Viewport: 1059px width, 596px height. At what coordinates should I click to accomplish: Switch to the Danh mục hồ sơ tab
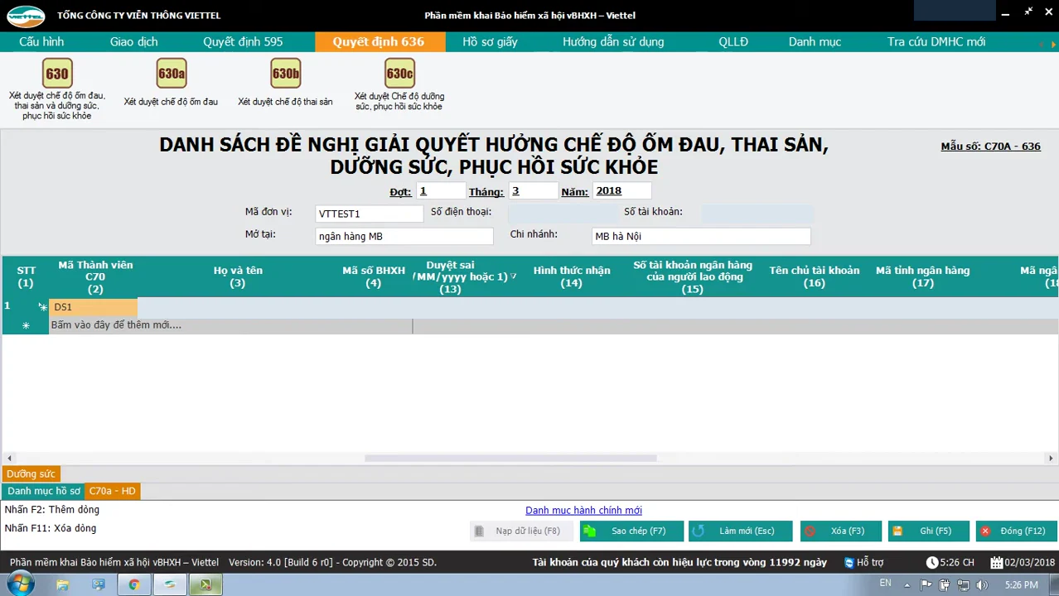(x=44, y=491)
